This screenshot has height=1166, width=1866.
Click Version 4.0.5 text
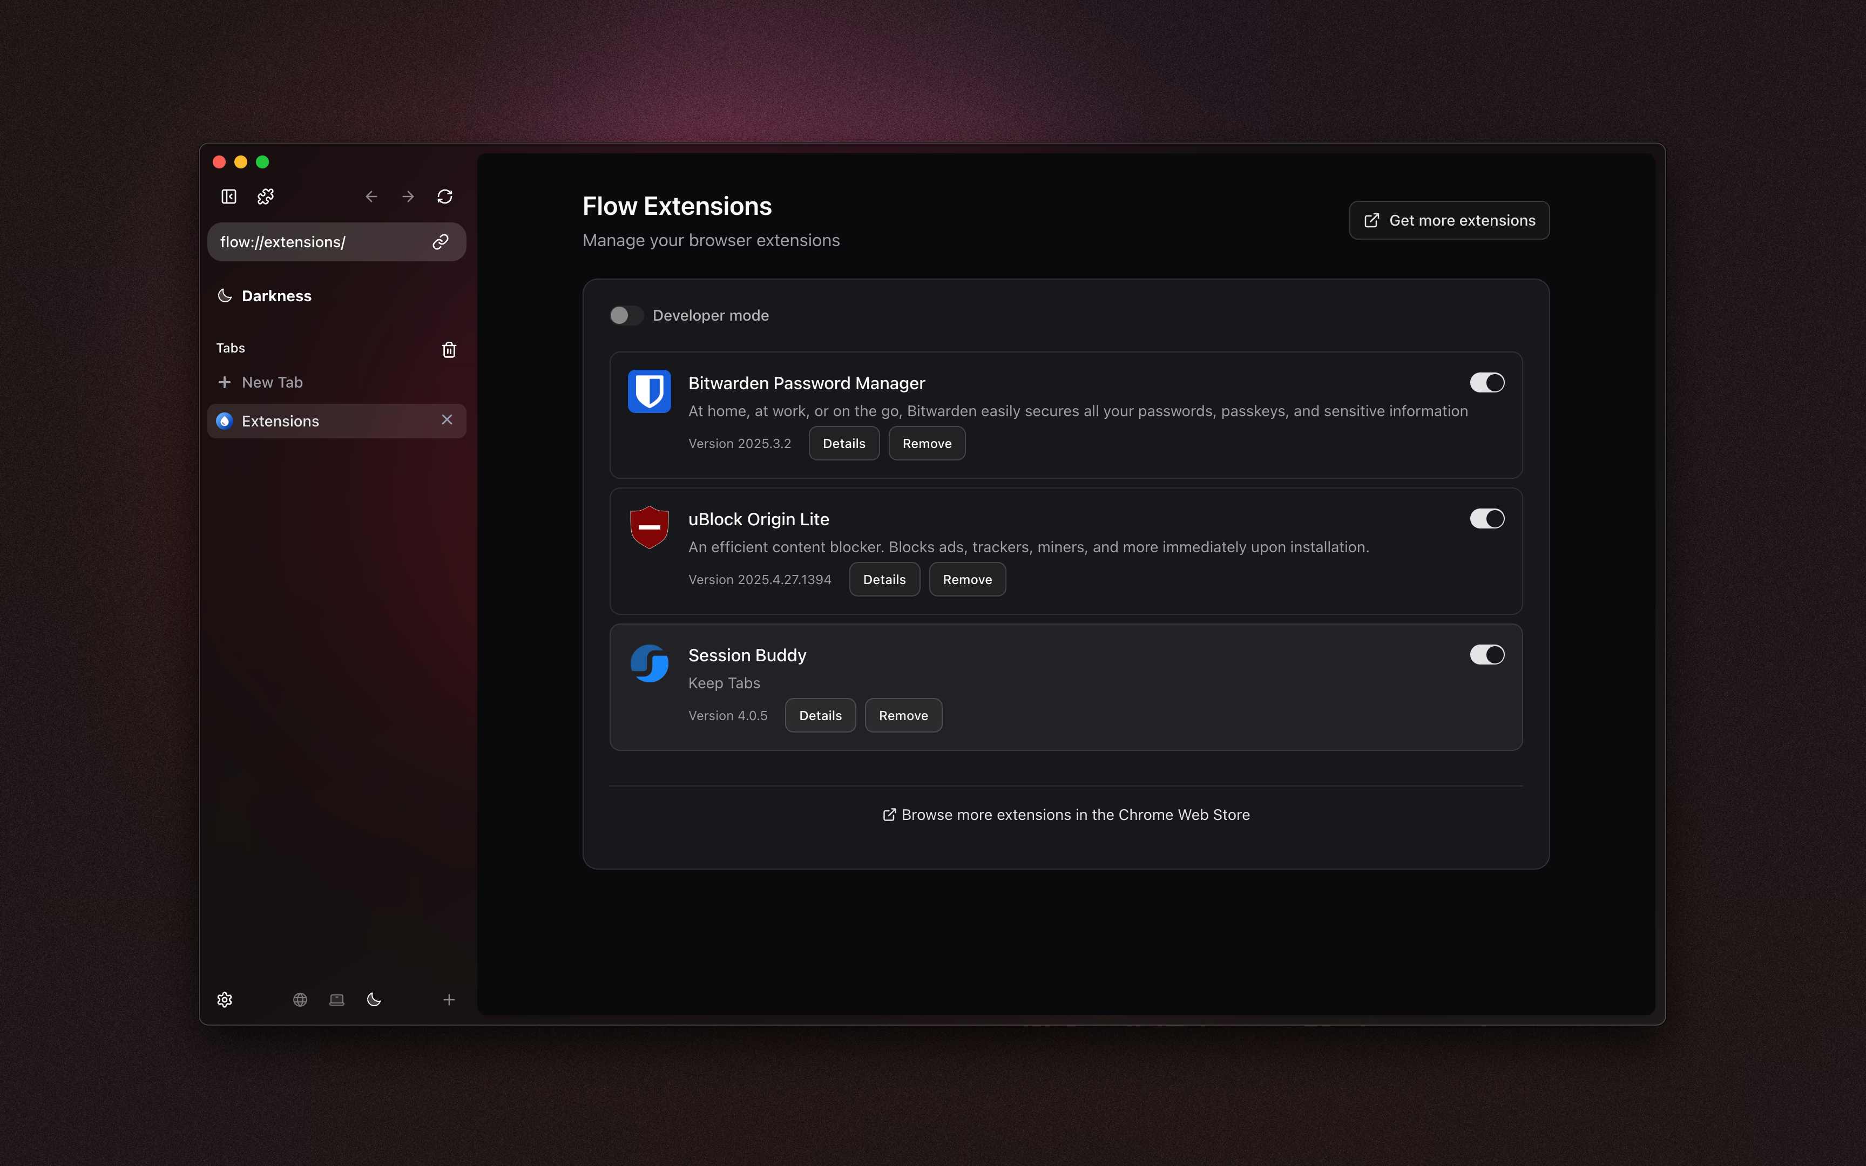pos(728,716)
